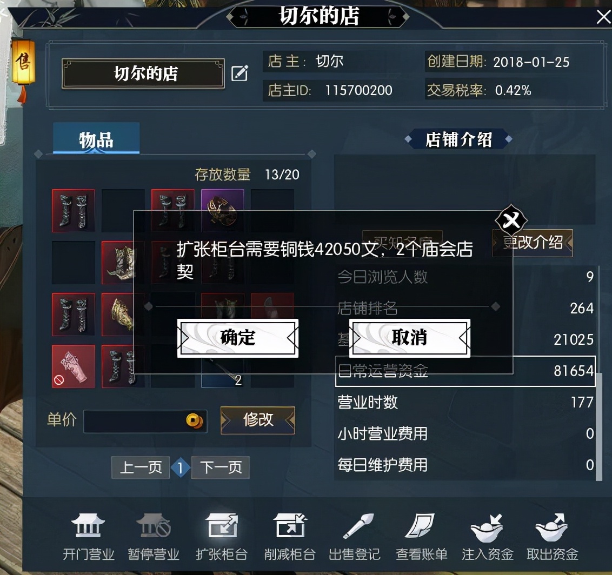612x575 pixels.
Task: Click the stats panel vertical scrollbar
Action: tap(598, 427)
